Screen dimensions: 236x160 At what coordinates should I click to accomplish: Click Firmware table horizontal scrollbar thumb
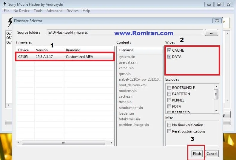pos(64,143)
